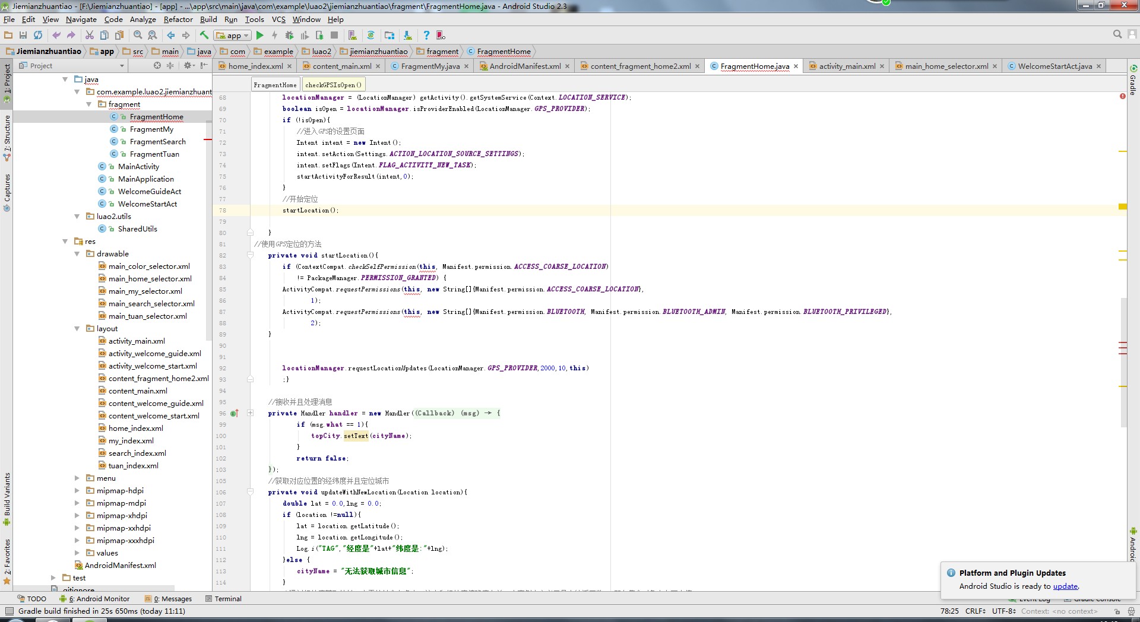This screenshot has height=622, width=1140.
Task: Click the update link in notification
Action: 1065,586
